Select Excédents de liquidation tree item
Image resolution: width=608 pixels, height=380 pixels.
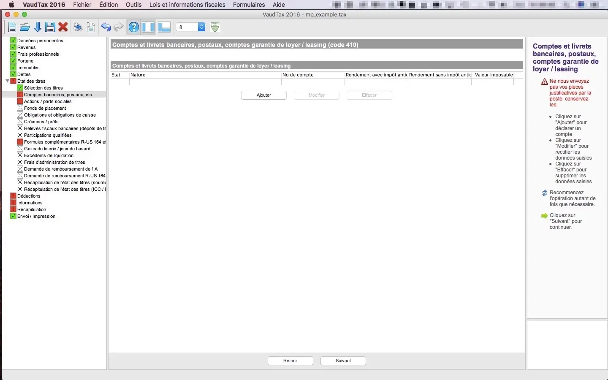(x=49, y=155)
